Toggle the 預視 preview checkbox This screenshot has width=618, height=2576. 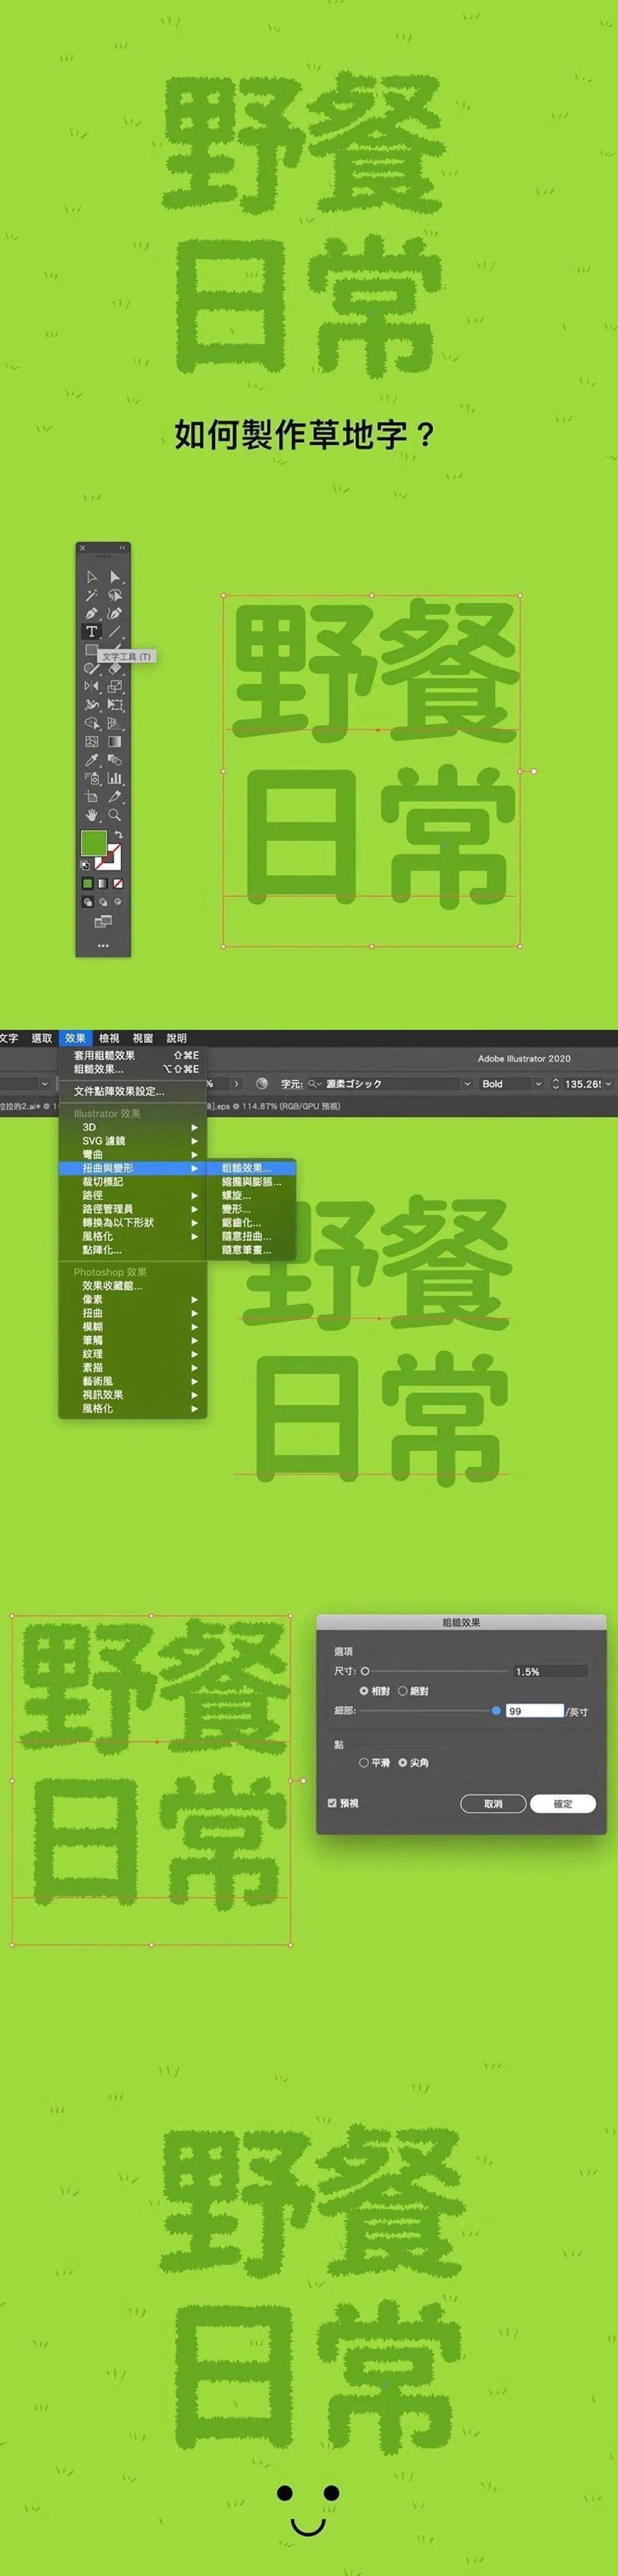coord(332,1803)
